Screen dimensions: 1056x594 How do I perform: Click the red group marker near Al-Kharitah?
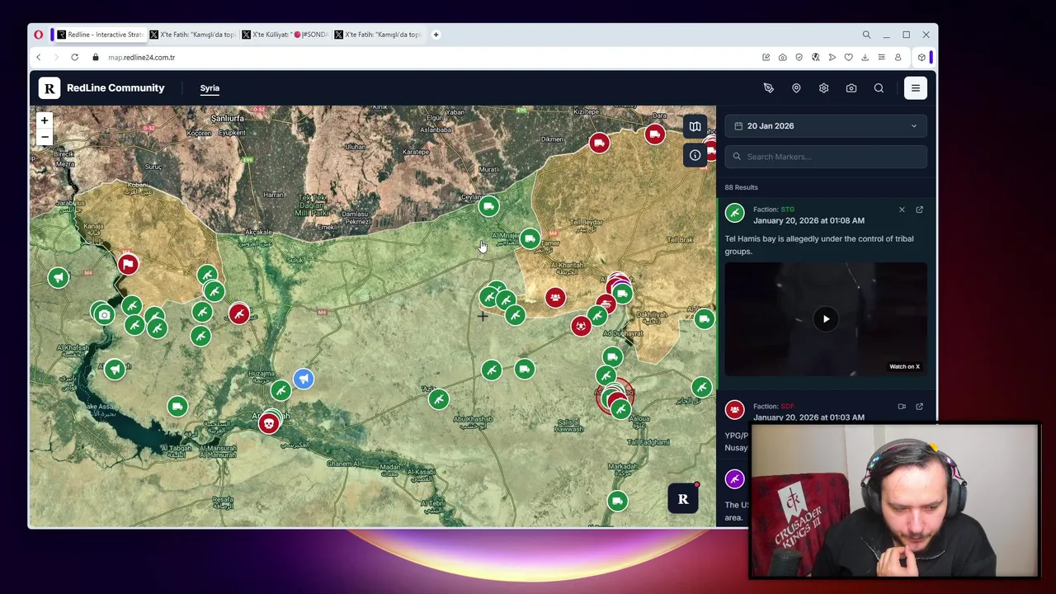[x=555, y=298]
